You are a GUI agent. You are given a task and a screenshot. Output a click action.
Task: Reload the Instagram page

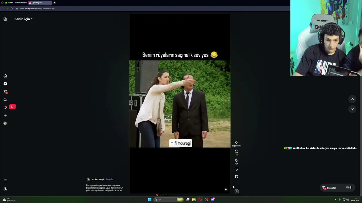[12, 8]
